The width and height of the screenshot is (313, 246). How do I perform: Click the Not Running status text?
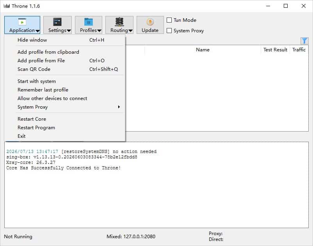pyautogui.click(x=18, y=236)
